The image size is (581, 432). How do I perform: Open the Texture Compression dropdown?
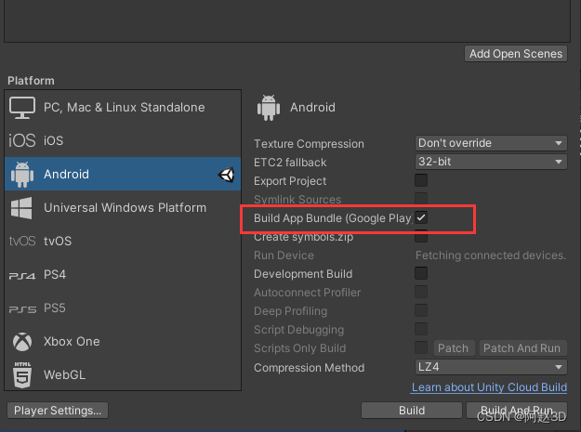coord(491,143)
